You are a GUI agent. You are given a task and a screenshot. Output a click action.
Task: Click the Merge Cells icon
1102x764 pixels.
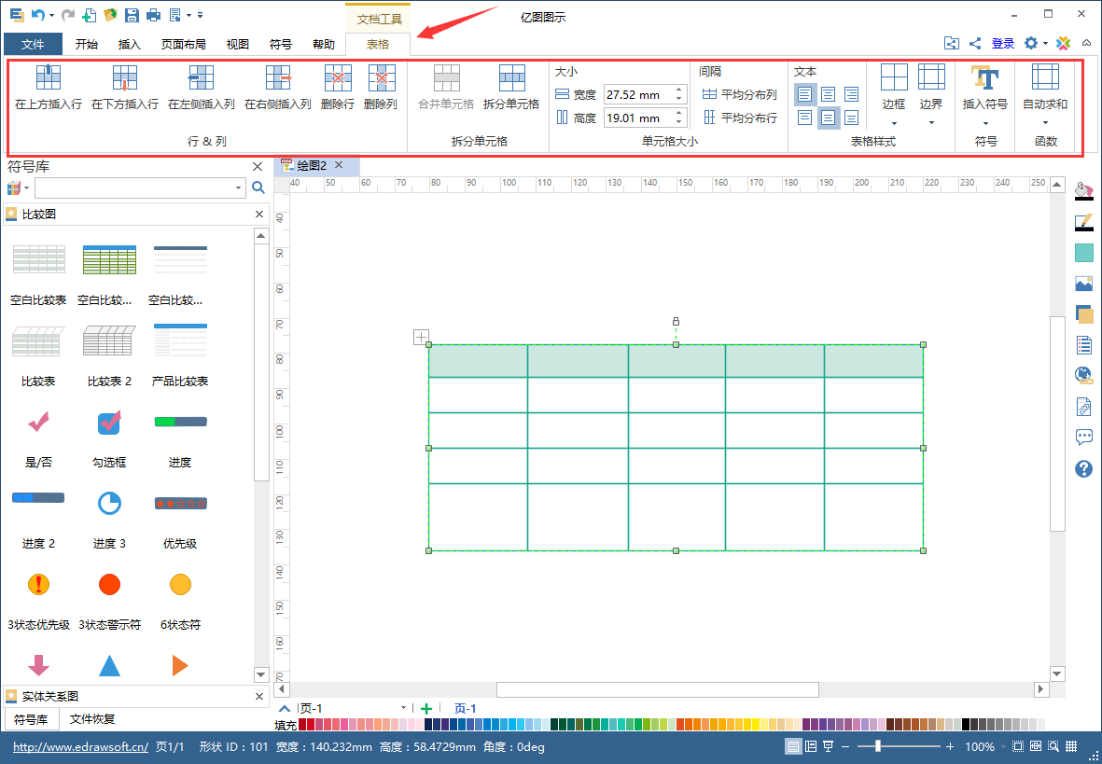(x=446, y=77)
